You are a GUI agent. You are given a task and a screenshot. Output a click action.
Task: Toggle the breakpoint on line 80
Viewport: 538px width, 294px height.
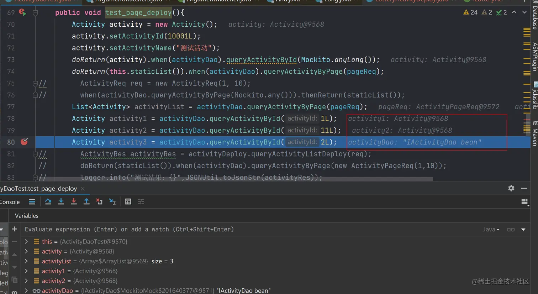coord(24,142)
